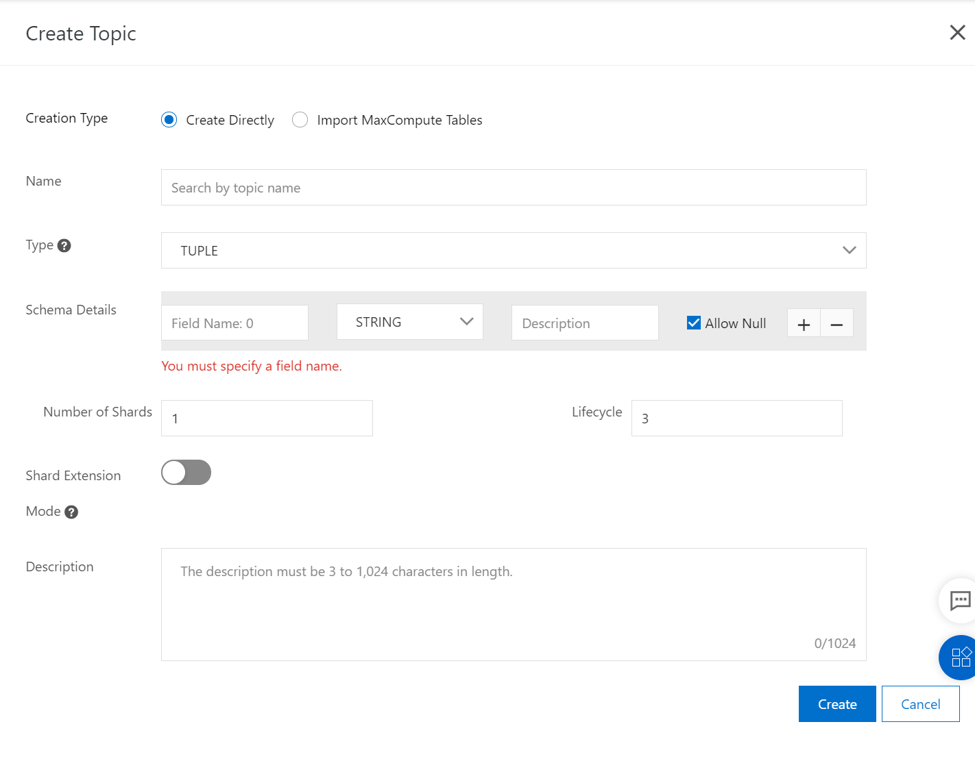
Task: Enable the Shard Extension Mode toggle
Action: 186,472
